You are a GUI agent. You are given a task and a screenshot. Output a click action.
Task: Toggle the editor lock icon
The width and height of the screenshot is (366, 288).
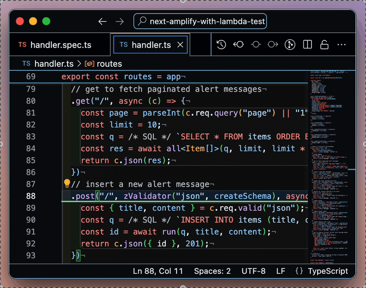[x=325, y=44]
